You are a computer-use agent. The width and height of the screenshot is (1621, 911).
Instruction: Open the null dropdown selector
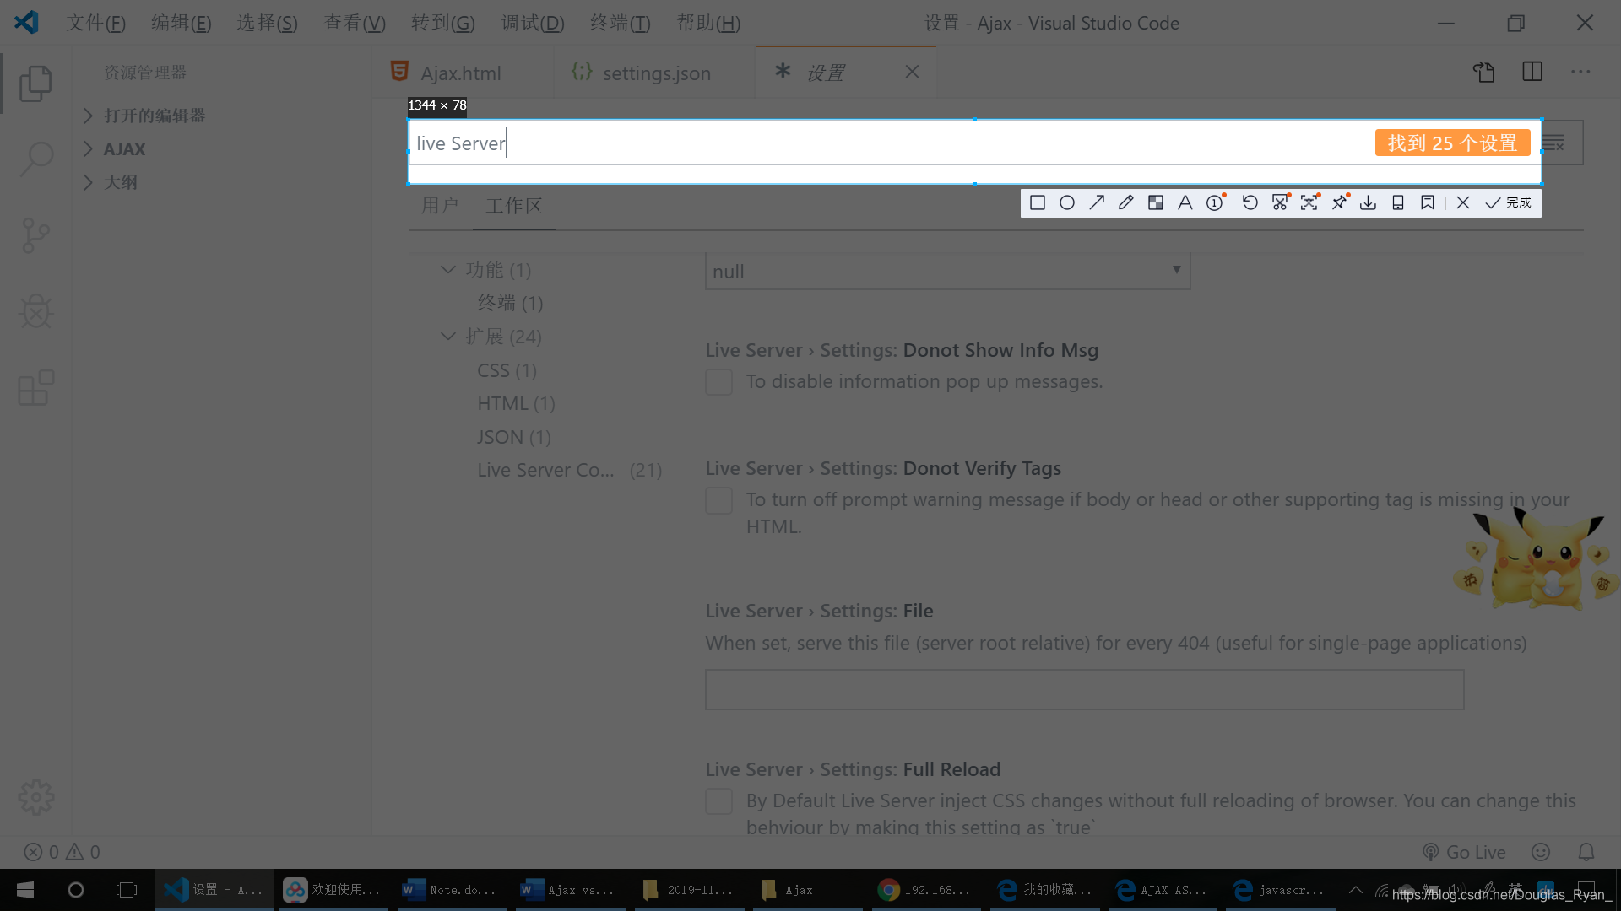(x=947, y=272)
